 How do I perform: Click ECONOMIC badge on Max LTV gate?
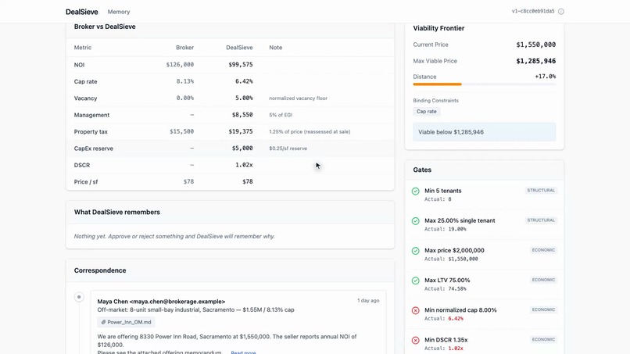(543, 280)
